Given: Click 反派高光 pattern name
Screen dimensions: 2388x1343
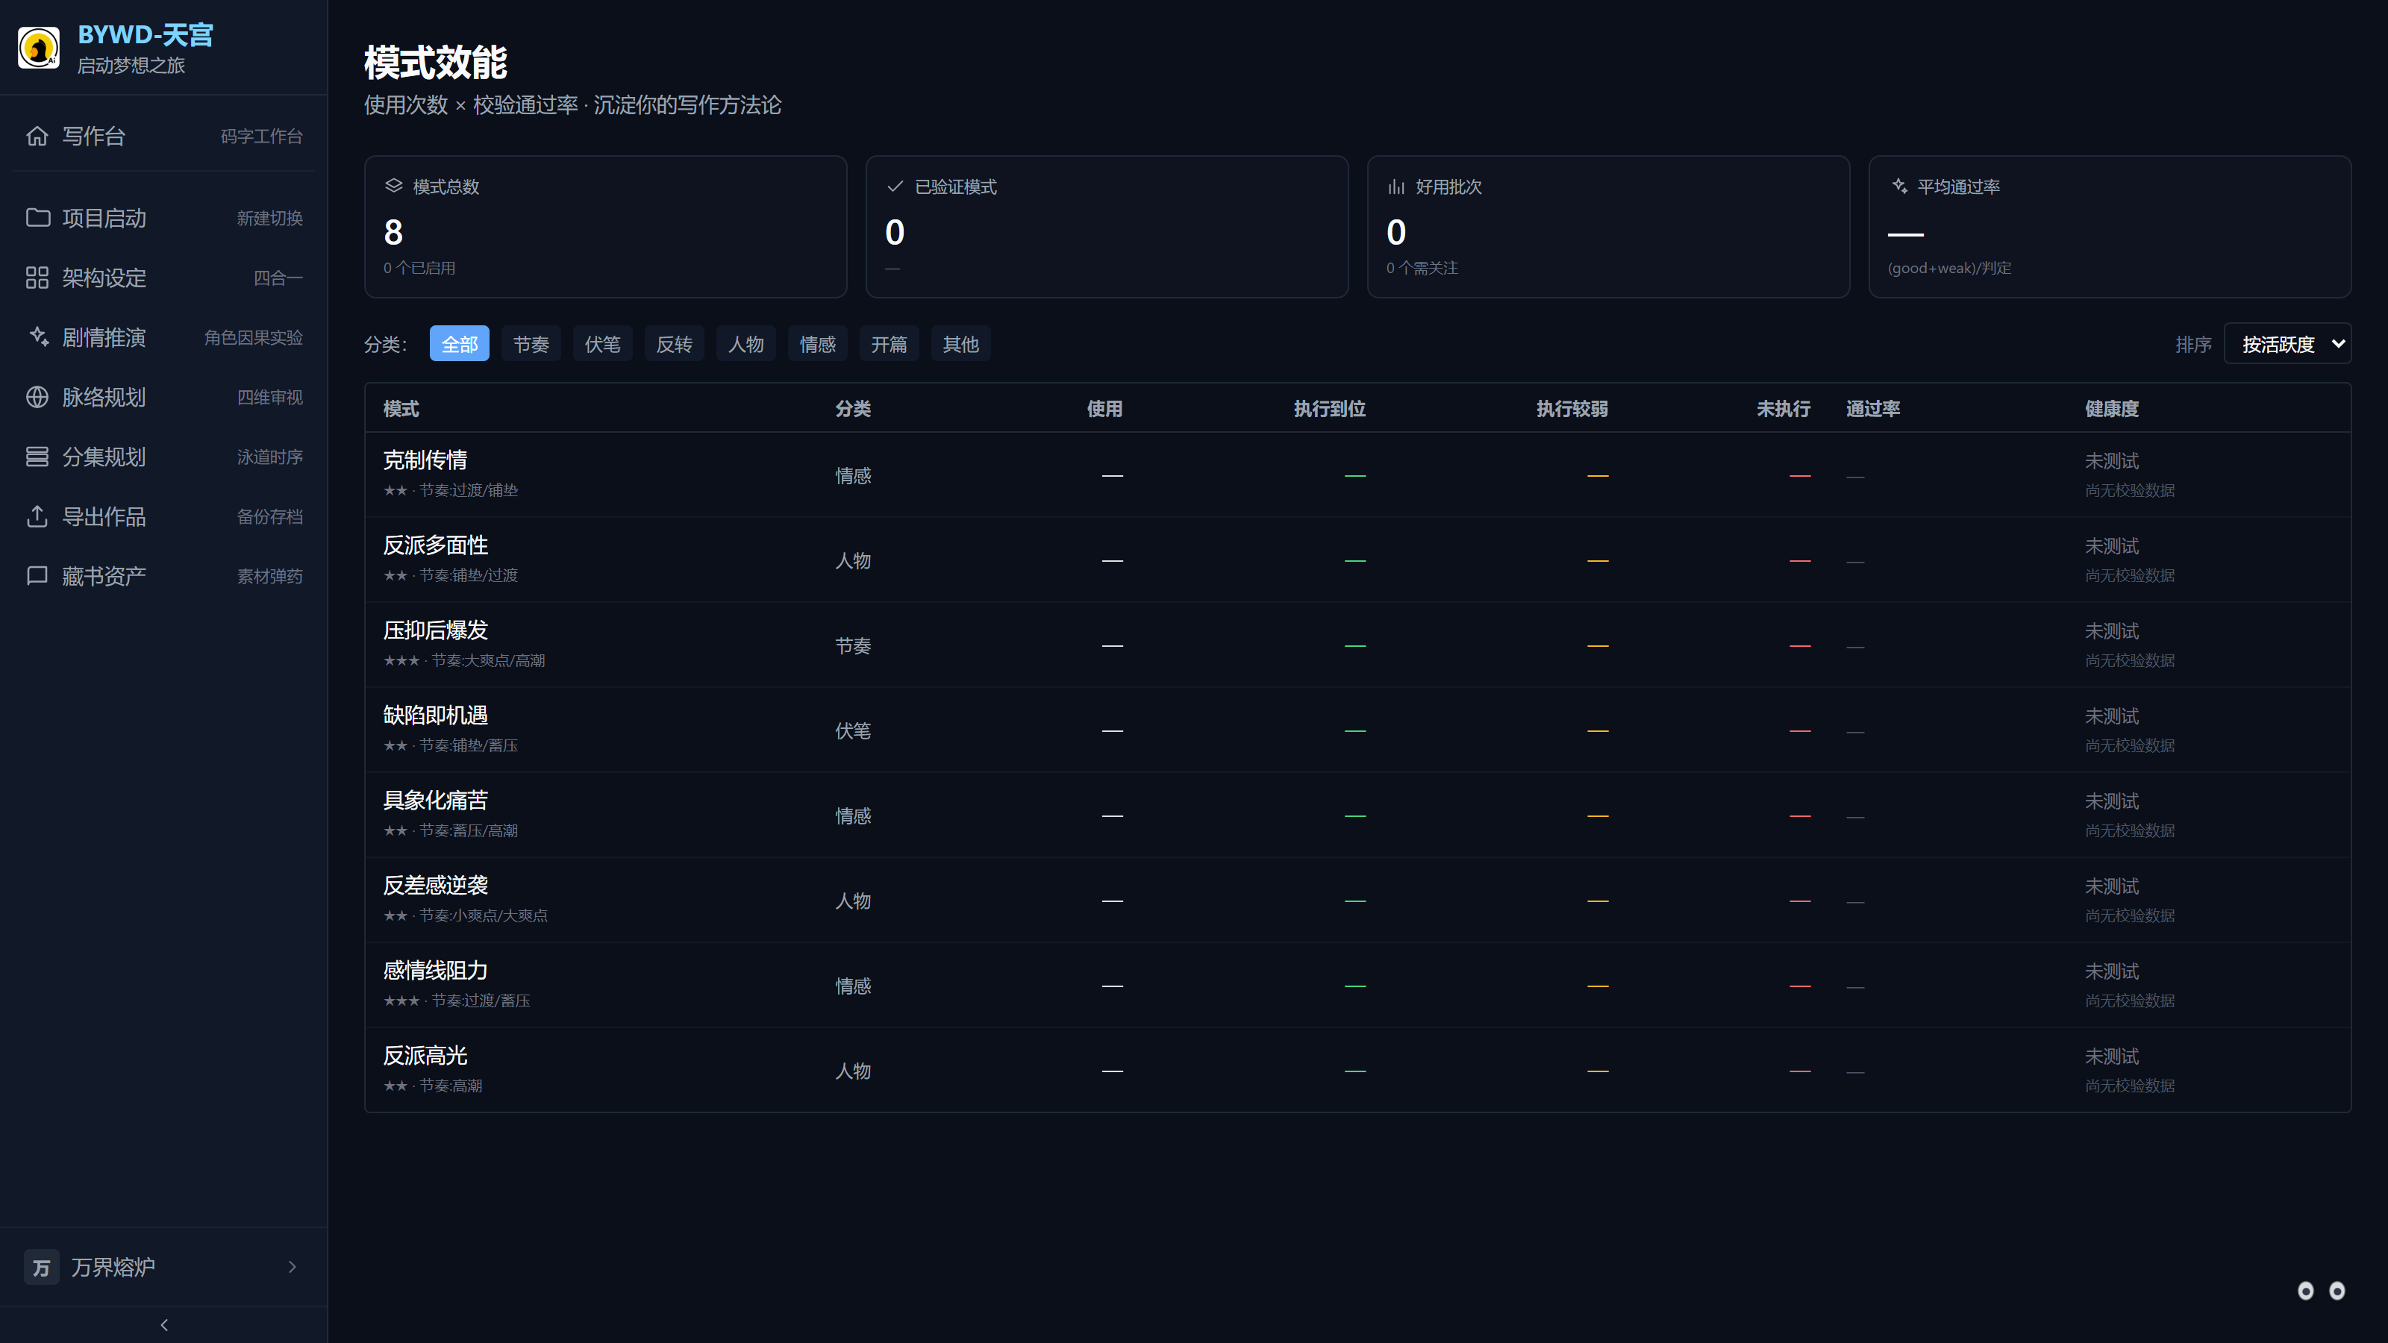Looking at the screenshot, I should click(x=425, y=1056).
